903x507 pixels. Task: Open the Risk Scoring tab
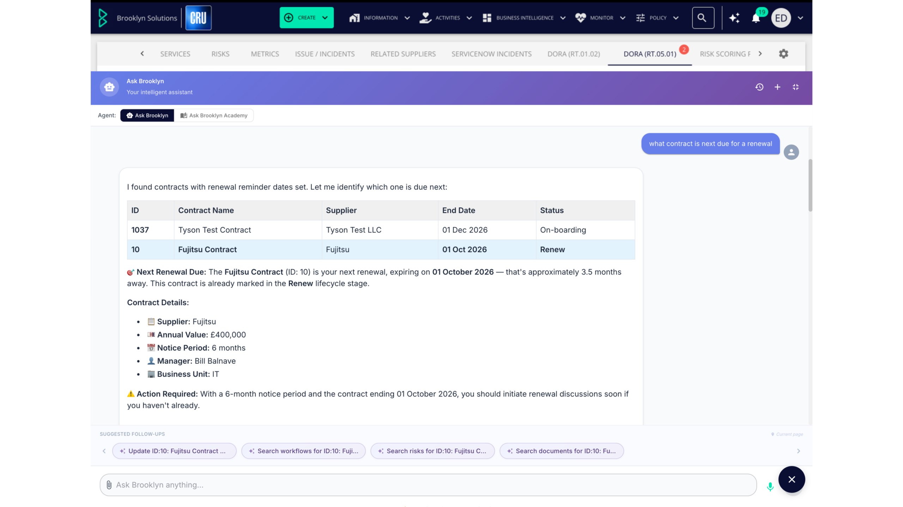pos(725,54)
